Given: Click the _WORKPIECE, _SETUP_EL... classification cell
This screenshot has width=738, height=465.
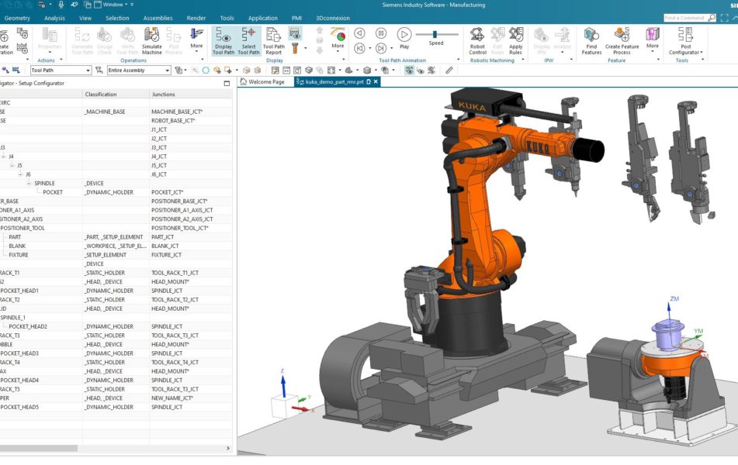Looking at the screenshot, I should coord(116,246).
